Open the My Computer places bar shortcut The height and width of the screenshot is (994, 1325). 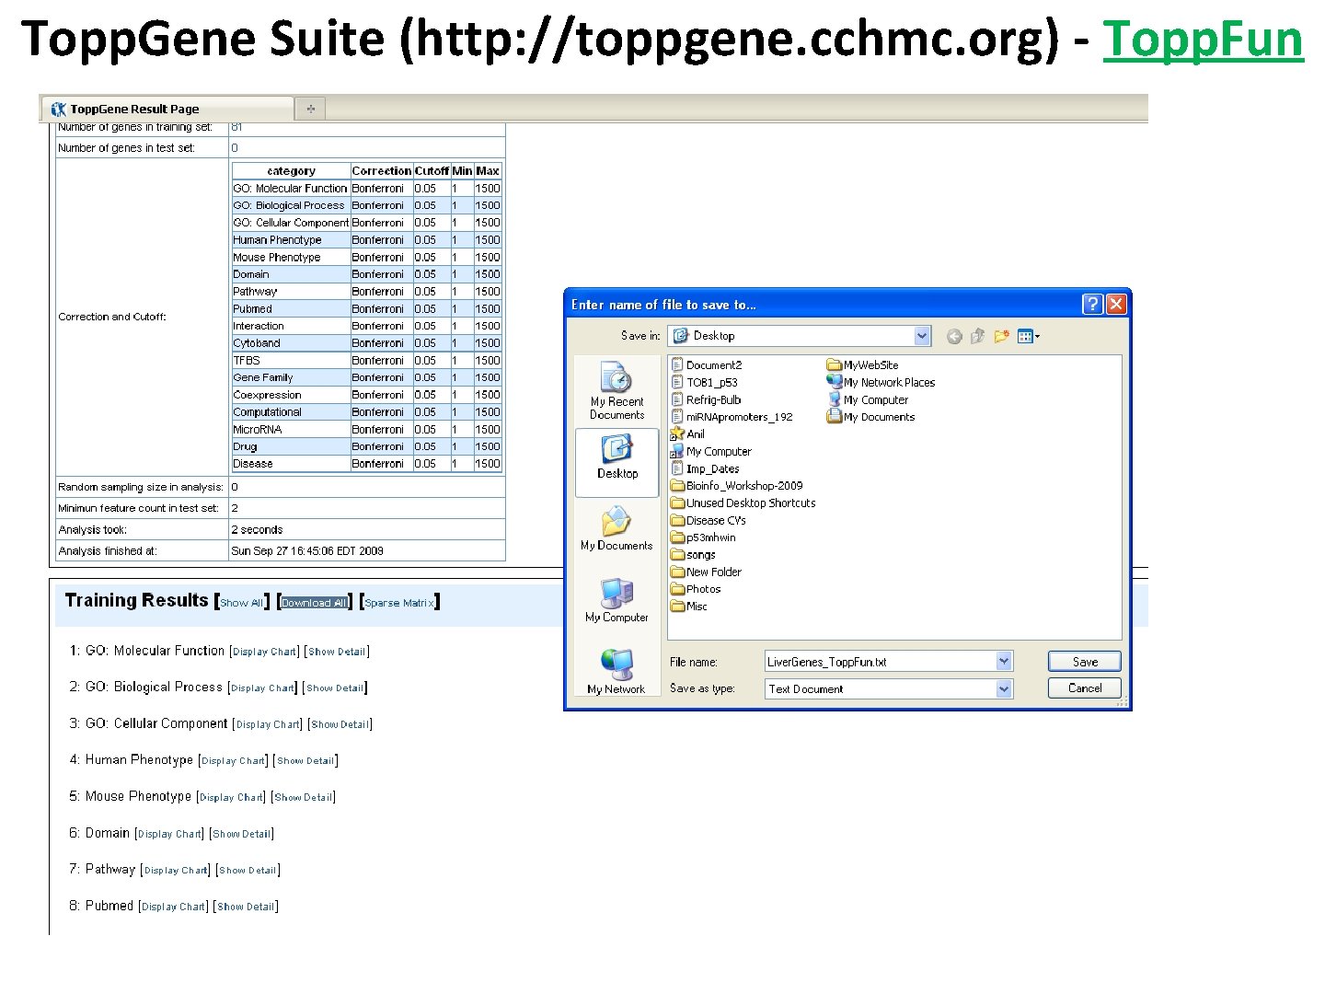coord(616,600)
